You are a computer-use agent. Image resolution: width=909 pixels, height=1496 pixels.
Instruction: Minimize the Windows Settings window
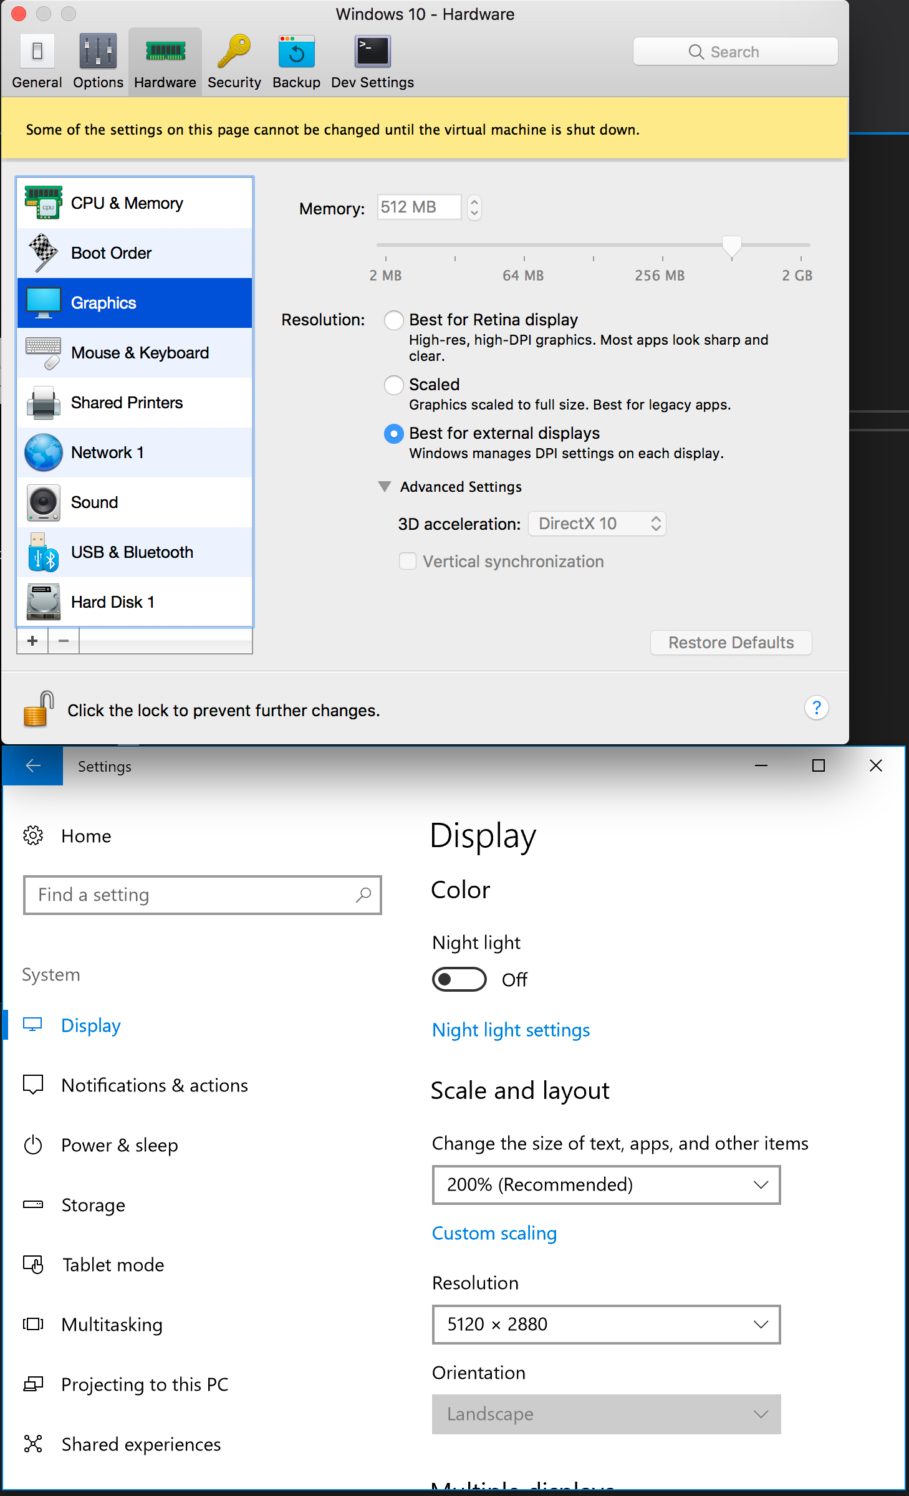coord(761,765)
